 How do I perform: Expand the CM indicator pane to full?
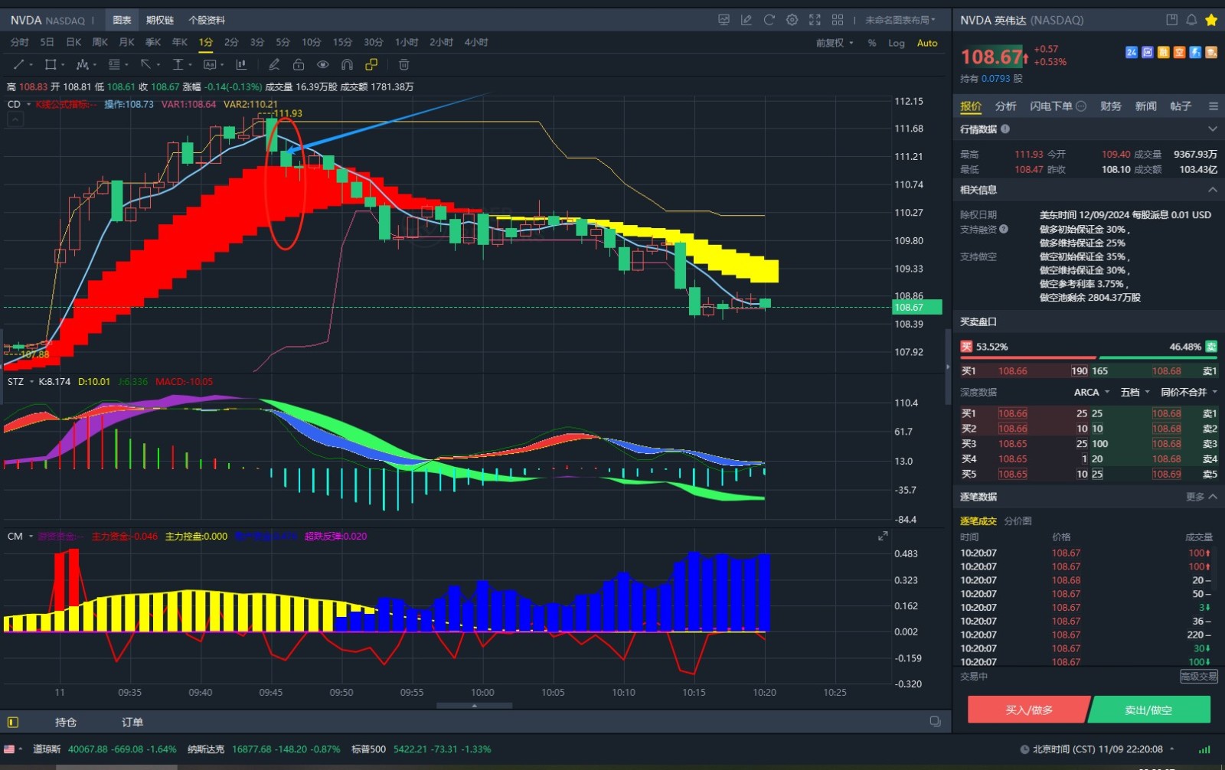pos(883,536)
